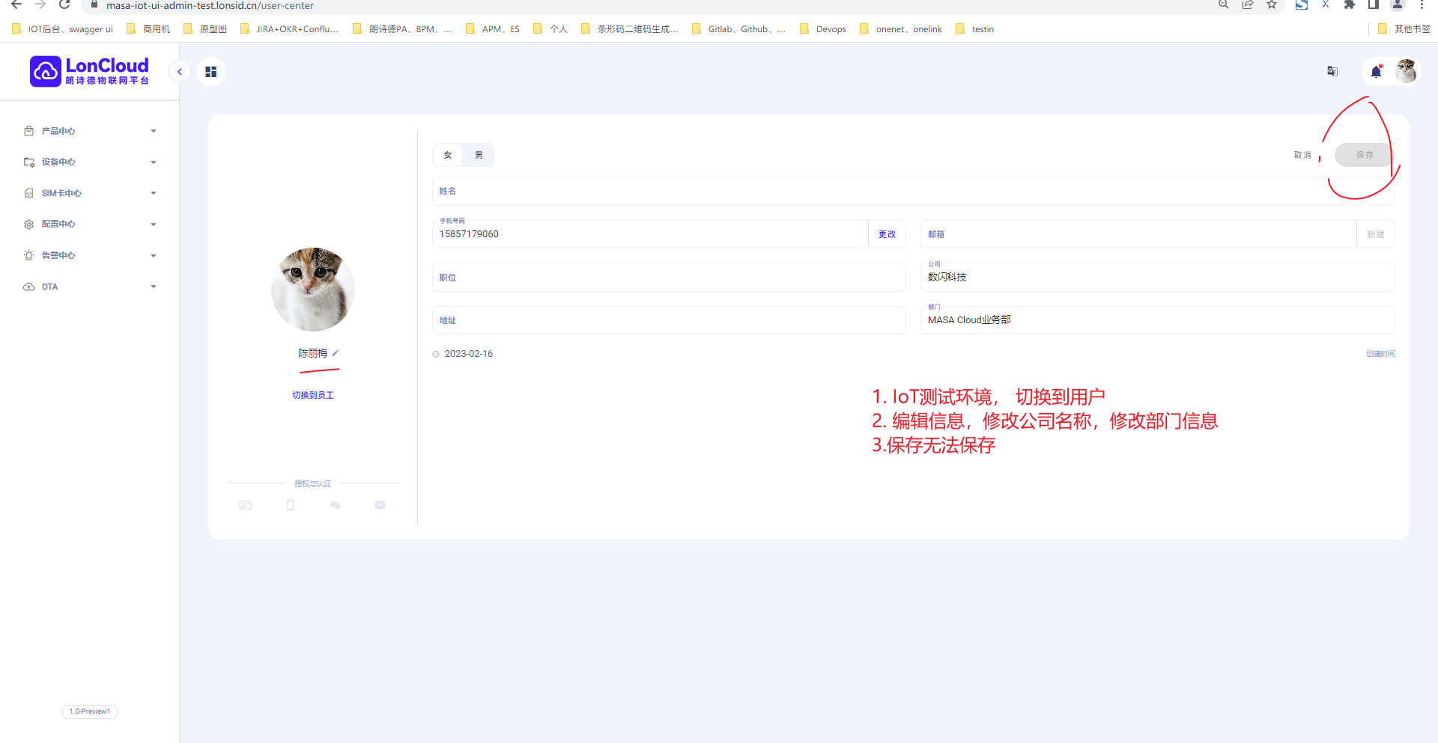Screen dimensions: 1438x743
Task: Expand the SIM卡中心 menu arrow
Action: point(154,193)
